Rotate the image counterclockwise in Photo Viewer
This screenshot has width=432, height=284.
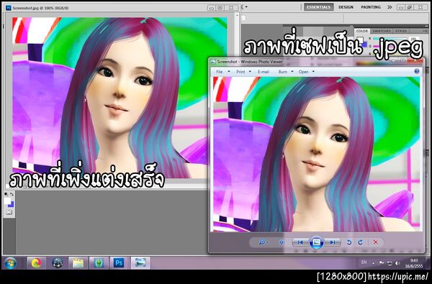tap(349, 242)
